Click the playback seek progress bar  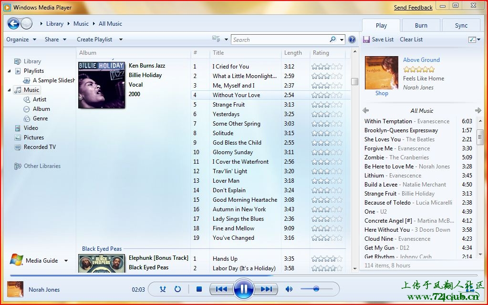244,275
